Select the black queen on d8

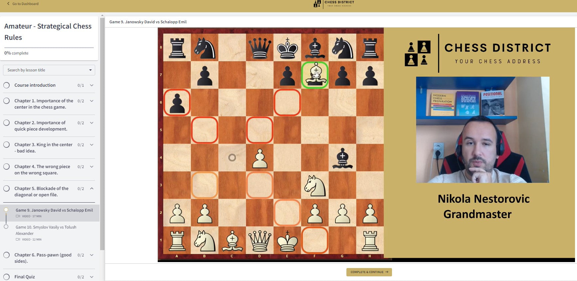pos(260,48)
